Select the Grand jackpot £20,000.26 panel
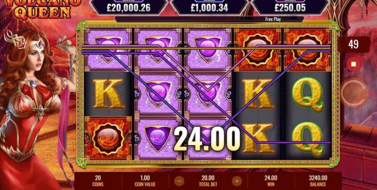Screen dimensions: 377x190 [129, 6]
